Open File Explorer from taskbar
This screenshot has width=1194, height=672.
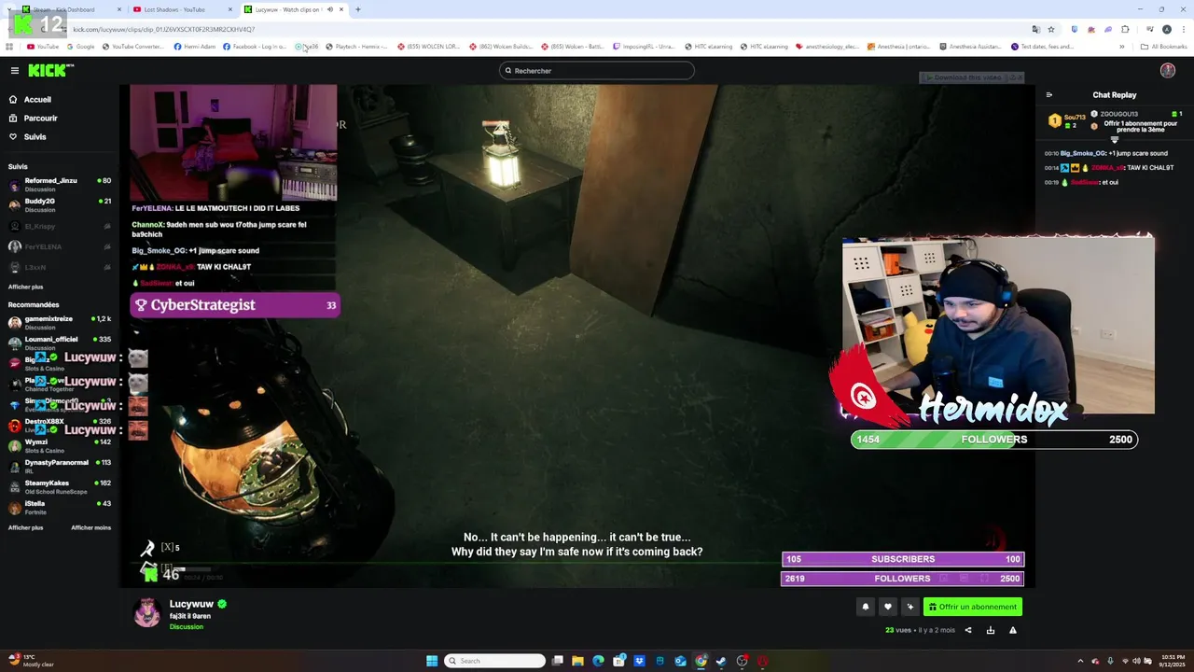pos(577,661)
